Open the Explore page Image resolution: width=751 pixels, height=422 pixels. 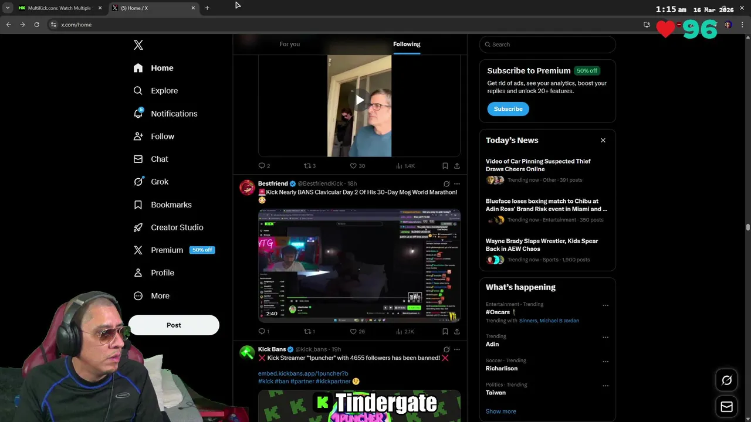pos(156,91)
